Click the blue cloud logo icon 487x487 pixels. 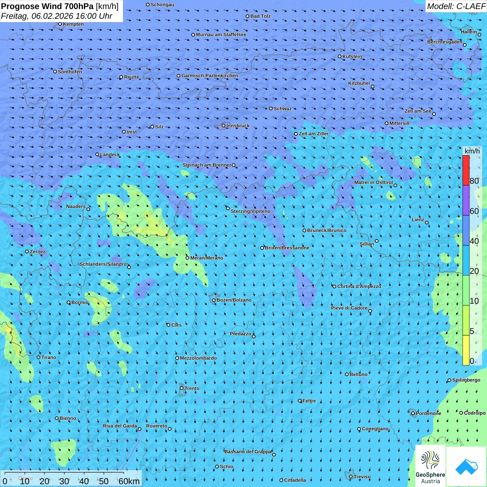pos(466,467)
